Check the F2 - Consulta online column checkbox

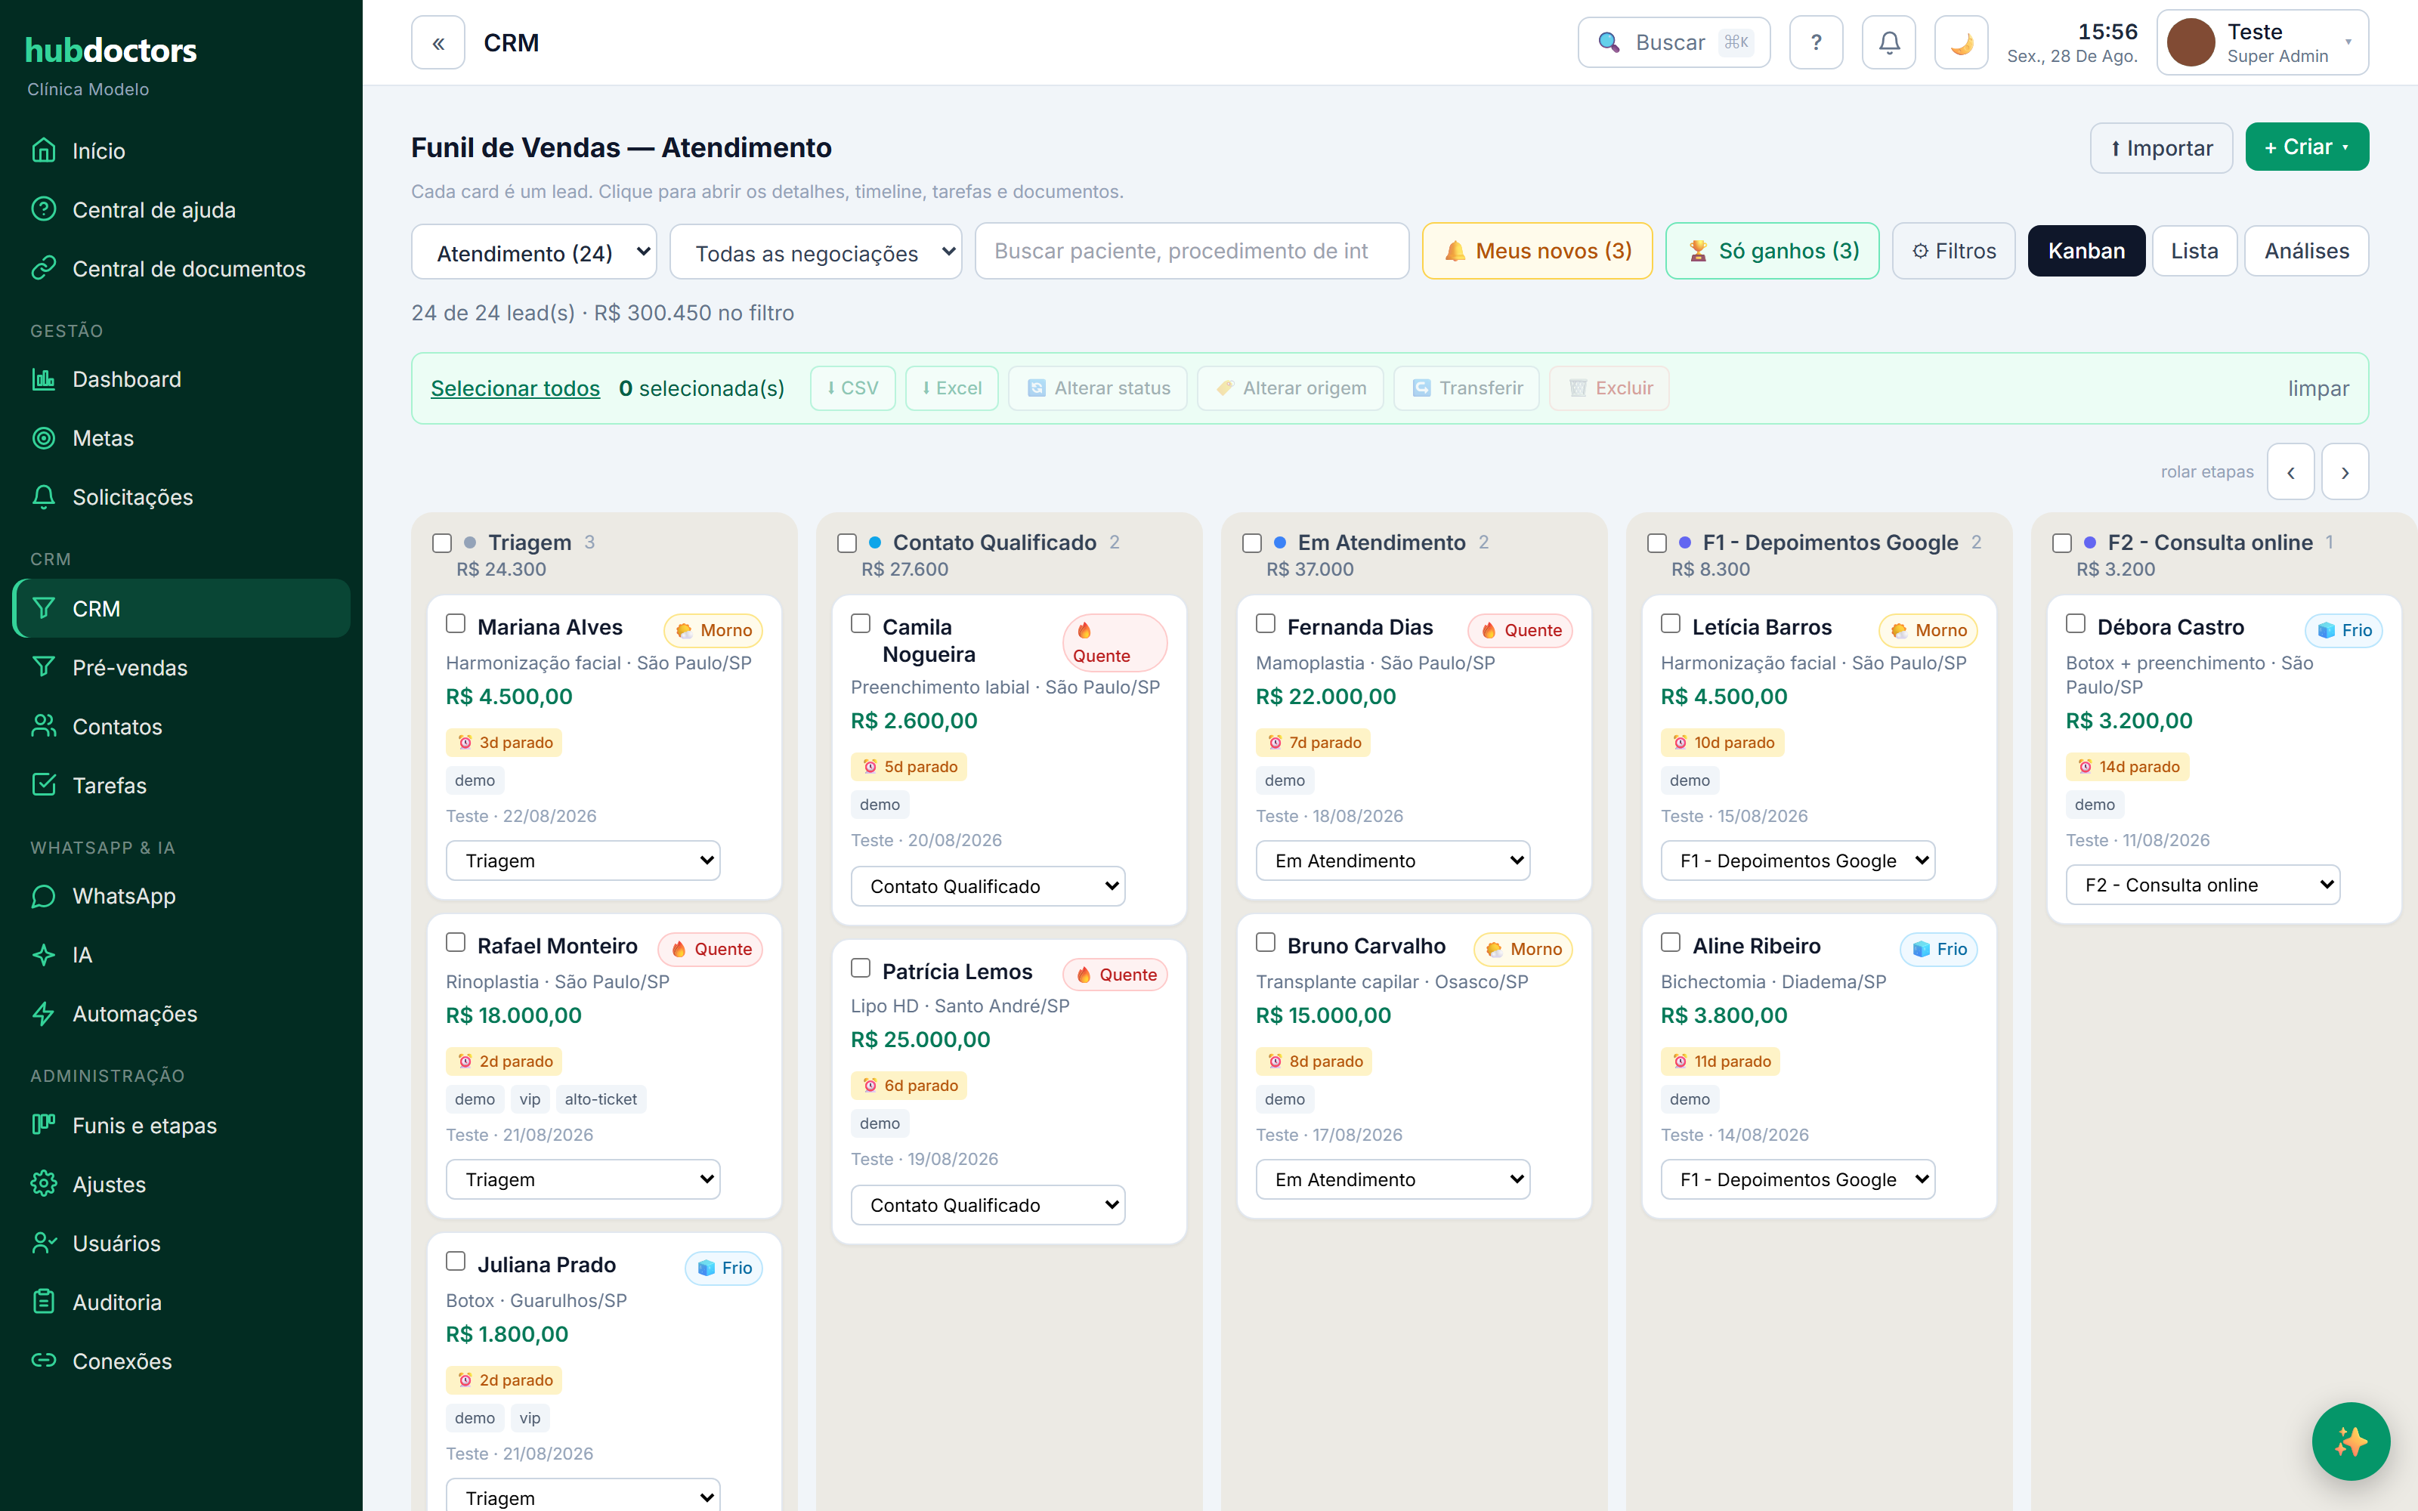tap(2061, 542)
